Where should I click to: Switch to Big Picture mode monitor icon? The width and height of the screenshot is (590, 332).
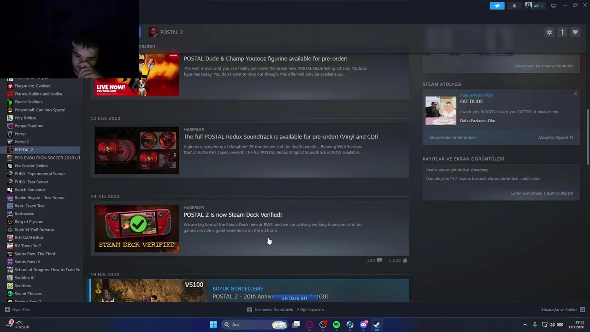(553, 6)
